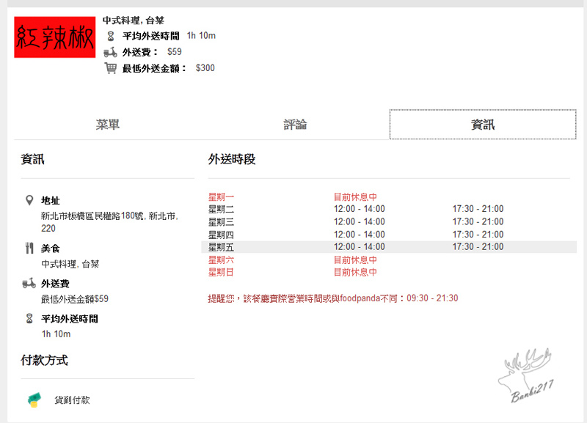The width and height of the screenshot is (587, 423).
Task: Click the green cash icon beside 貨到付款
Action: point(34,400)
